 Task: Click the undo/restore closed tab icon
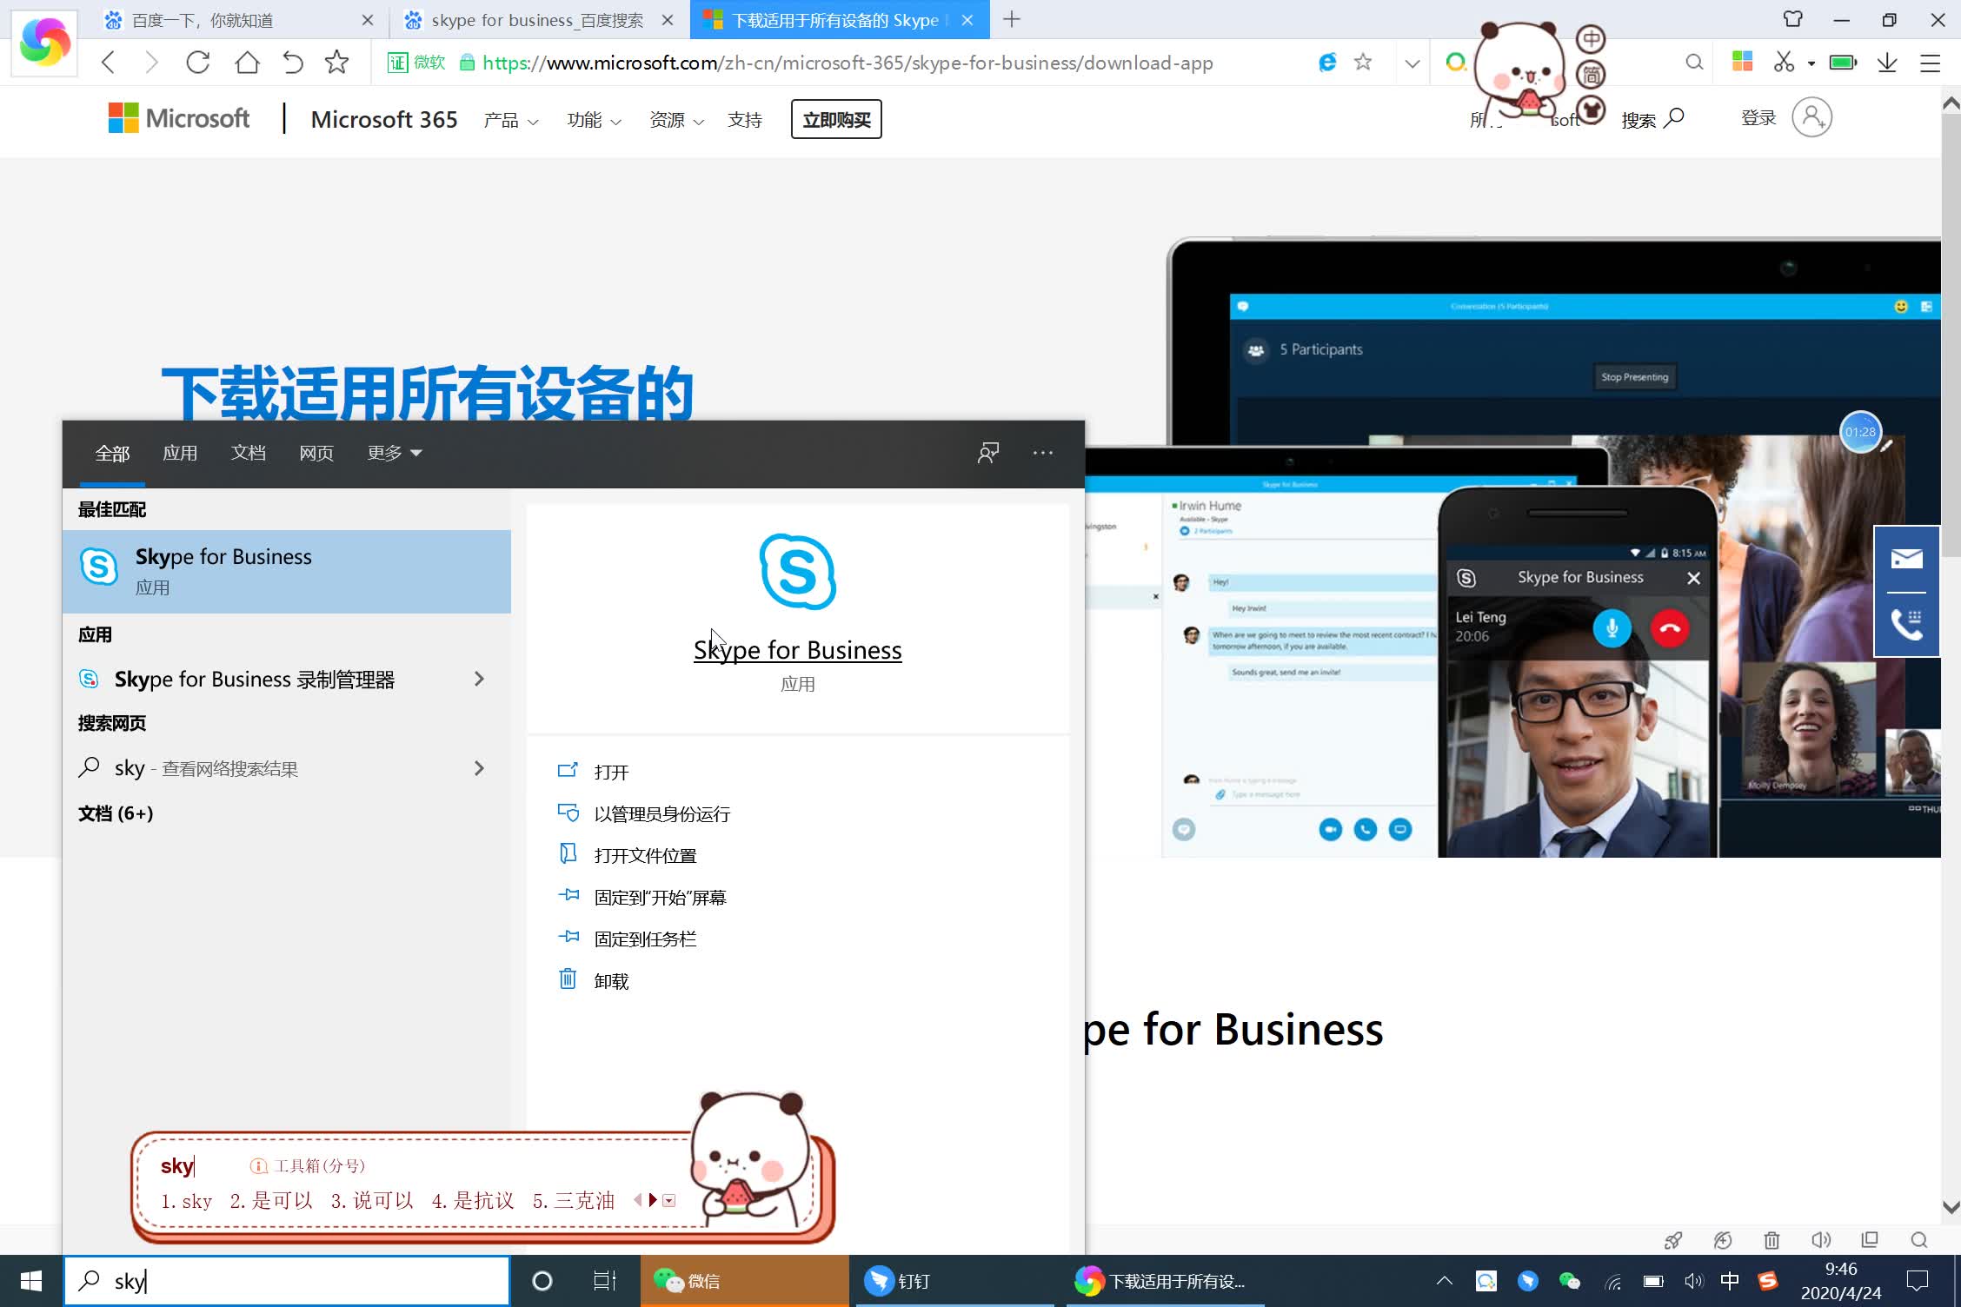pos(293,63)
